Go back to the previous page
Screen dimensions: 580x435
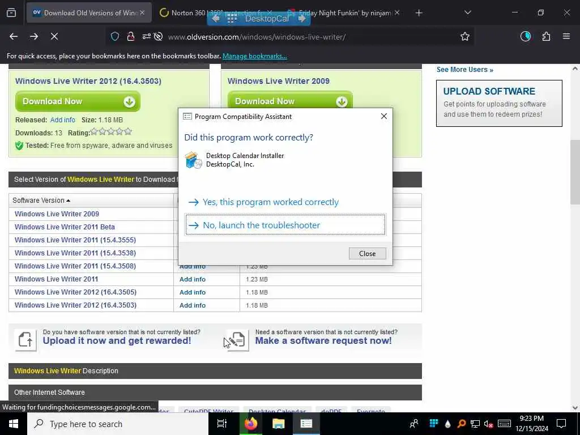point(14,36)
